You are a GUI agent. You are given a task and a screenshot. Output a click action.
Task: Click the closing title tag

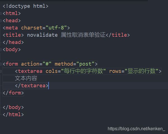pos(118,35)
